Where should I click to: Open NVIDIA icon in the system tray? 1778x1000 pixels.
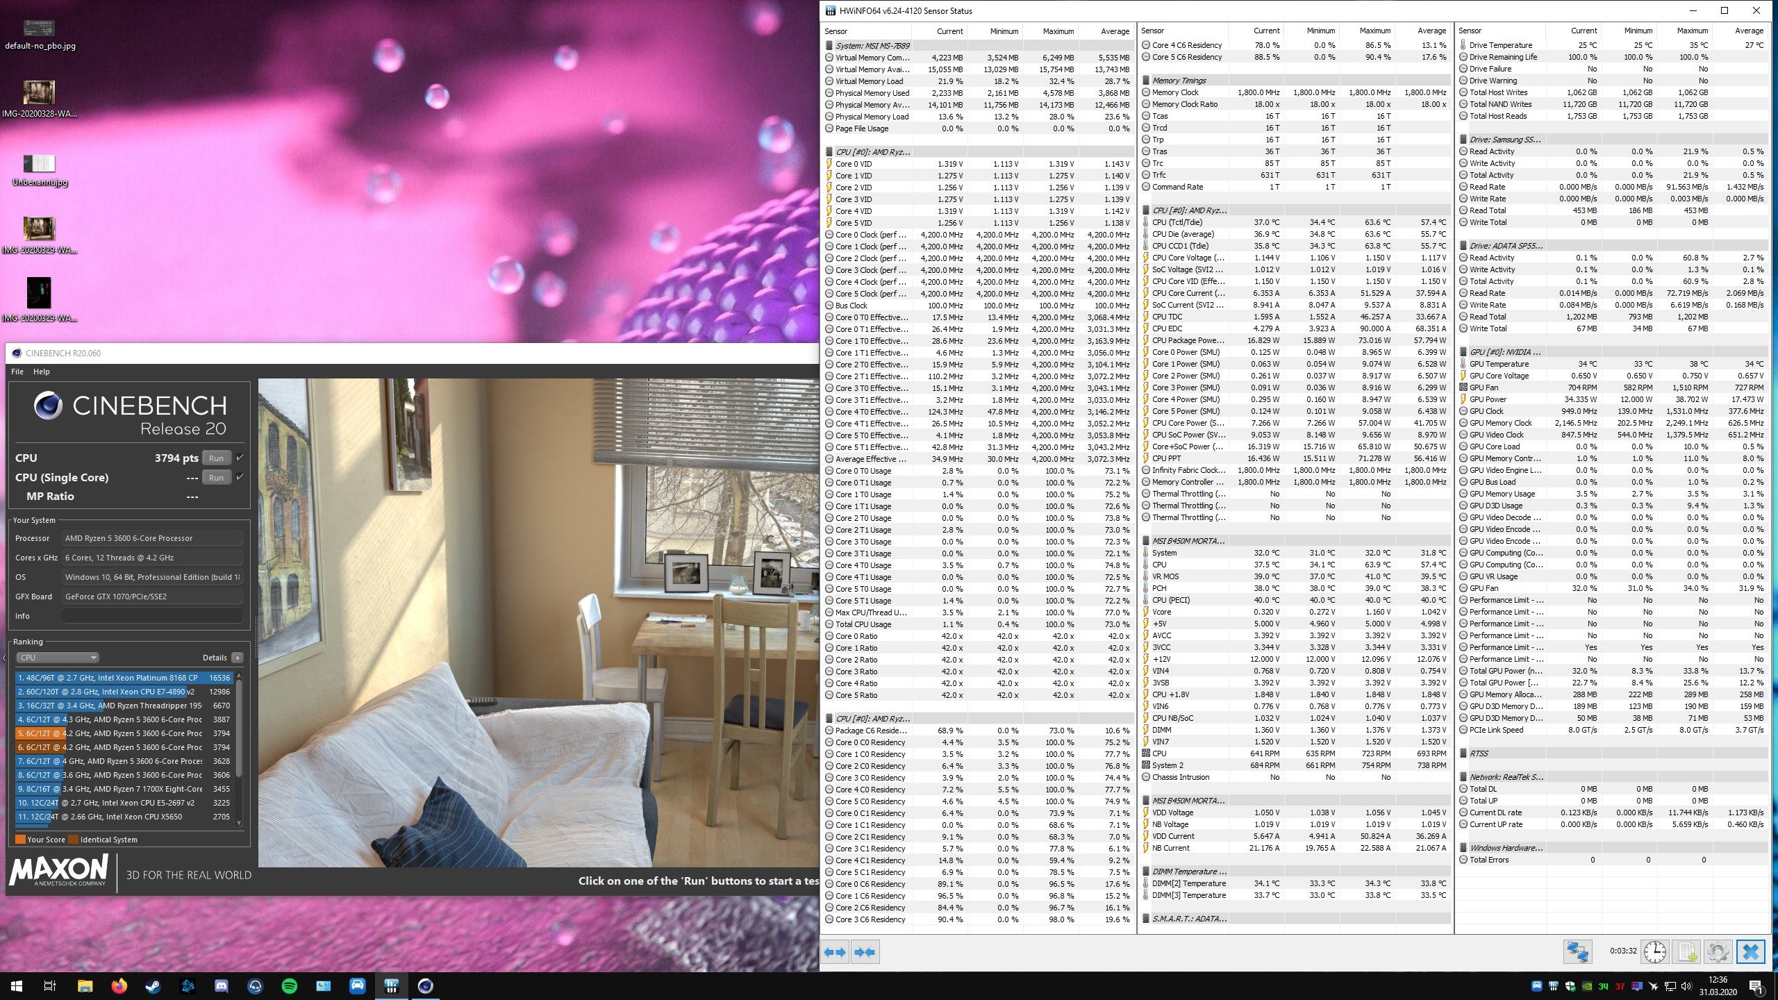click(x=1587, y=986)
